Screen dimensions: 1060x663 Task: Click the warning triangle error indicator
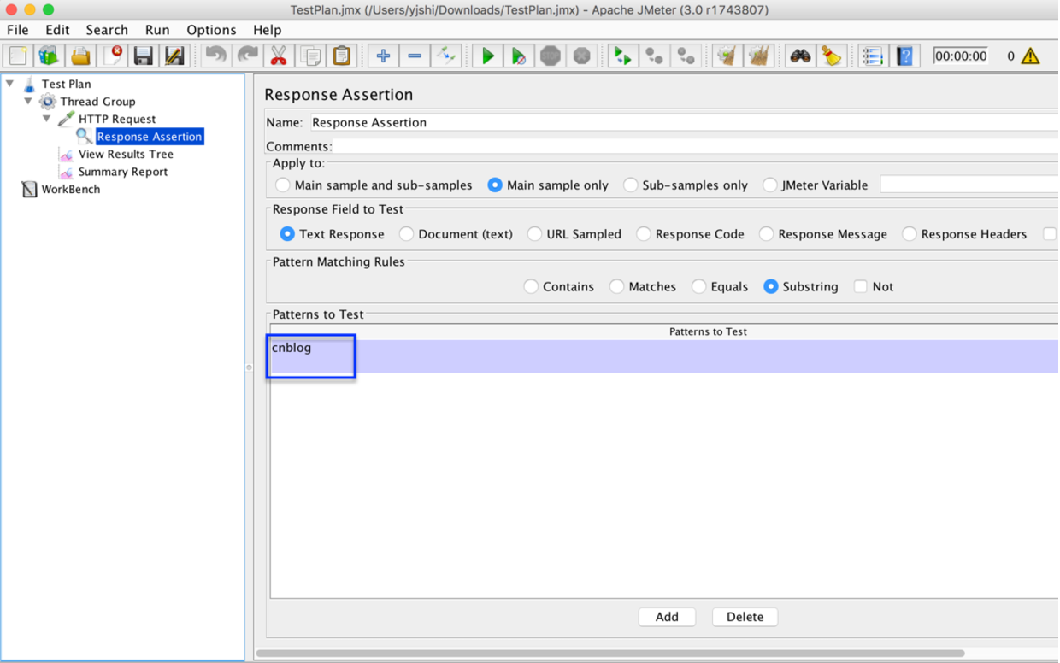tap(1030, 56)
